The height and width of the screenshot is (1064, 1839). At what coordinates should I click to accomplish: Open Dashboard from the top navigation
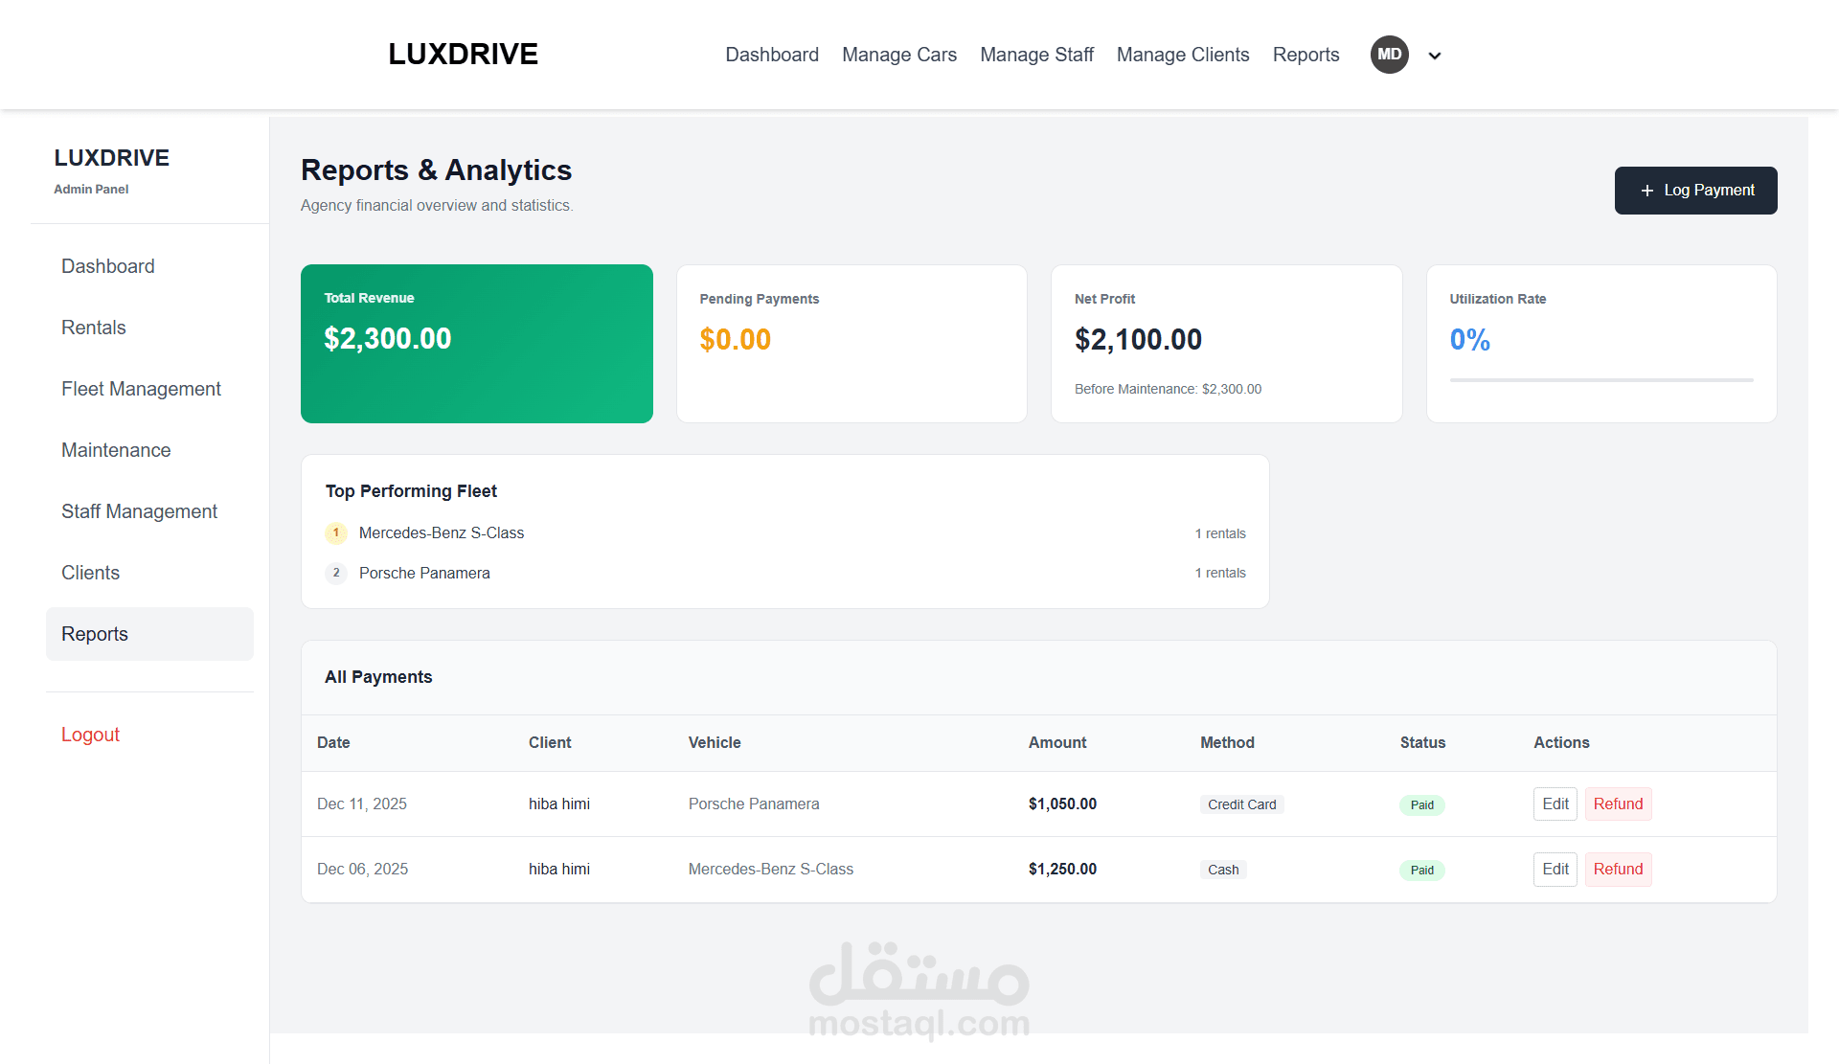point(771,55)
